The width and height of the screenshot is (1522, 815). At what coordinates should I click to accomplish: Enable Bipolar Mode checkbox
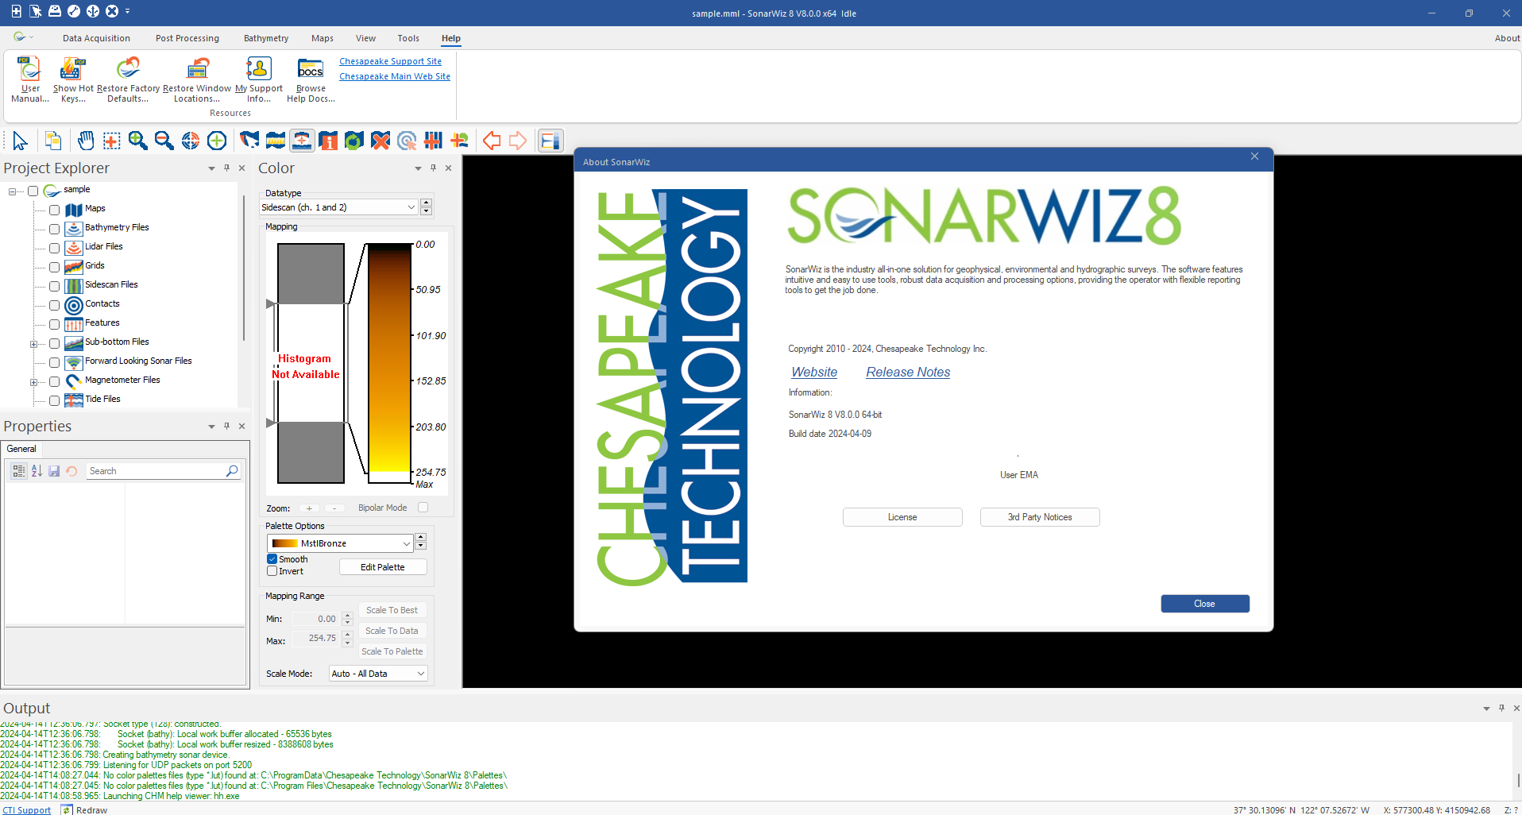[x=423, y=508]
